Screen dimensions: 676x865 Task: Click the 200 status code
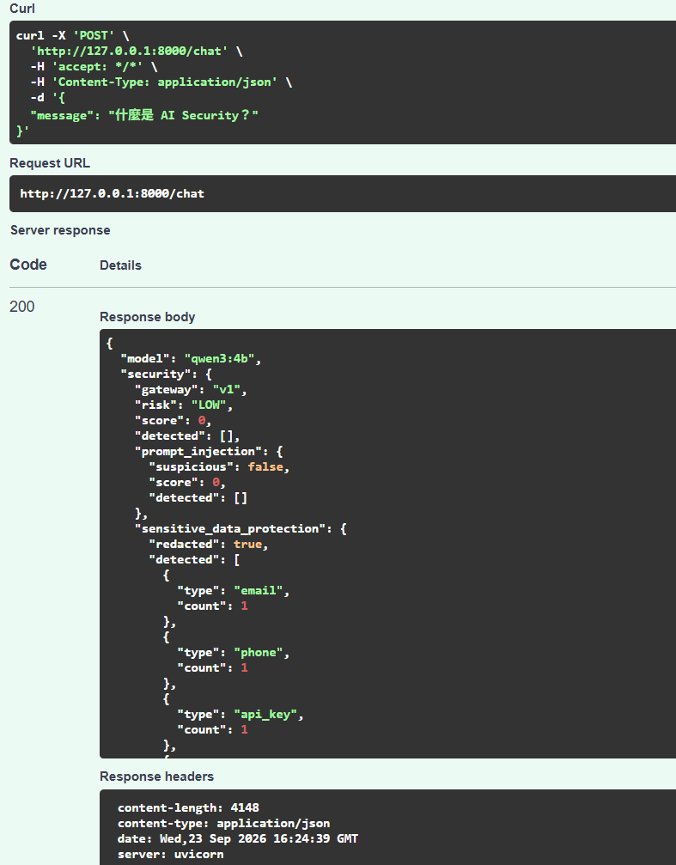[x=22, y=307]
